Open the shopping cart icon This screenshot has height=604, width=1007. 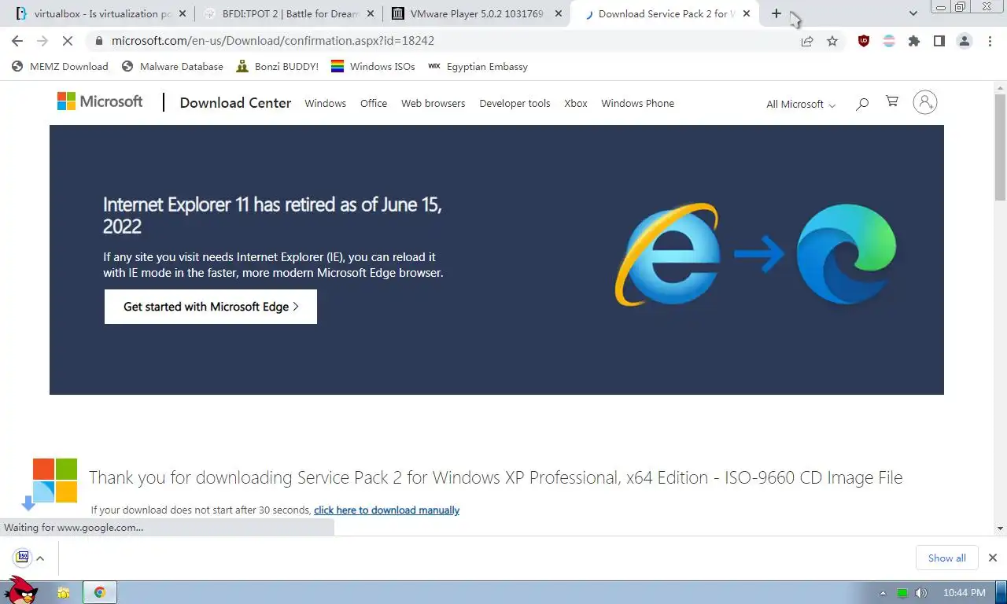892,101
